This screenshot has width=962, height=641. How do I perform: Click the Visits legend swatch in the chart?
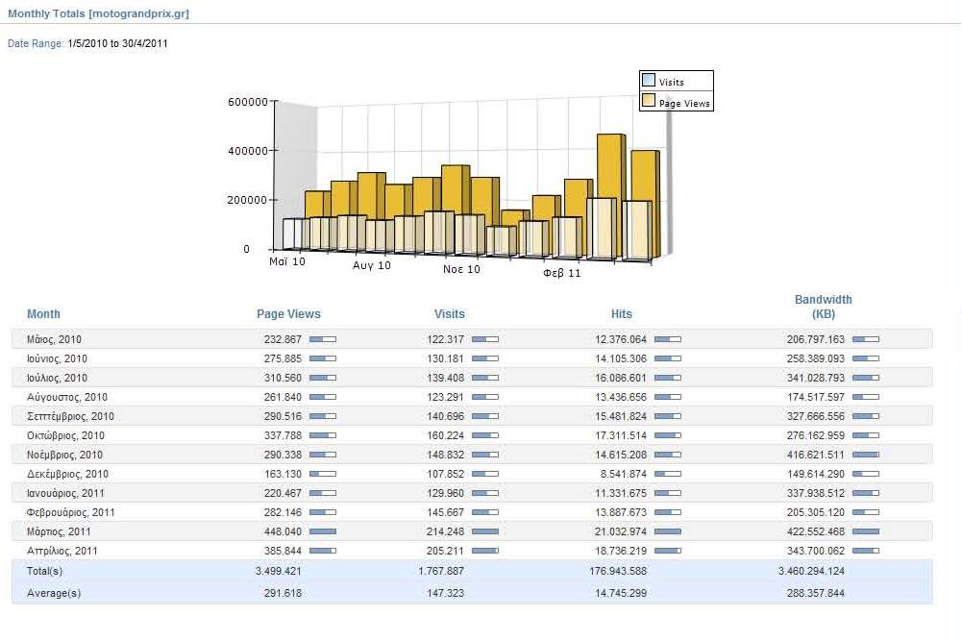pos(649,80)
